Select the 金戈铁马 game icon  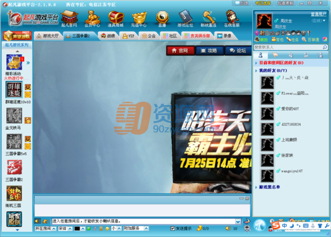[x=14, y=116]
